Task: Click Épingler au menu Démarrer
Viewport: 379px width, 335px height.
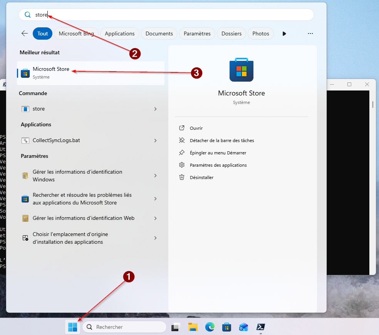Action: coord(218,153)
